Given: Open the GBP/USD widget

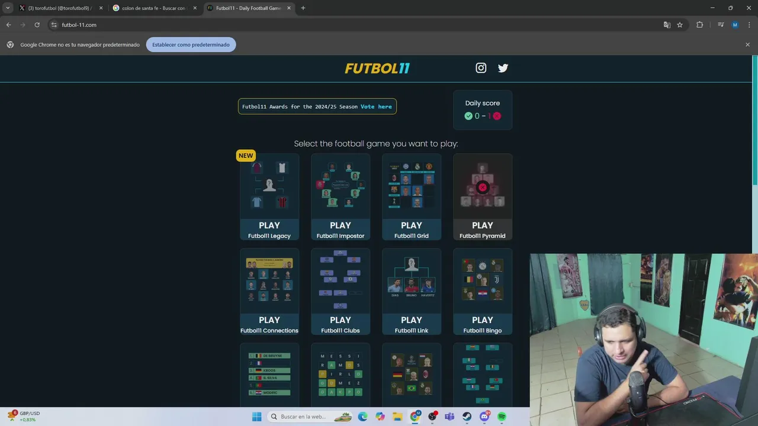Looking at the screenshot, I should pos(24,417).
